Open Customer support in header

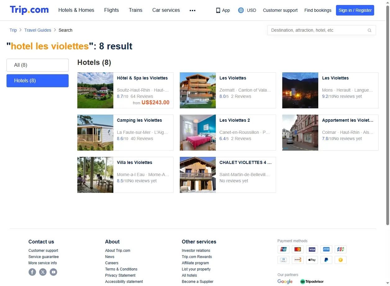click(280, 10)
